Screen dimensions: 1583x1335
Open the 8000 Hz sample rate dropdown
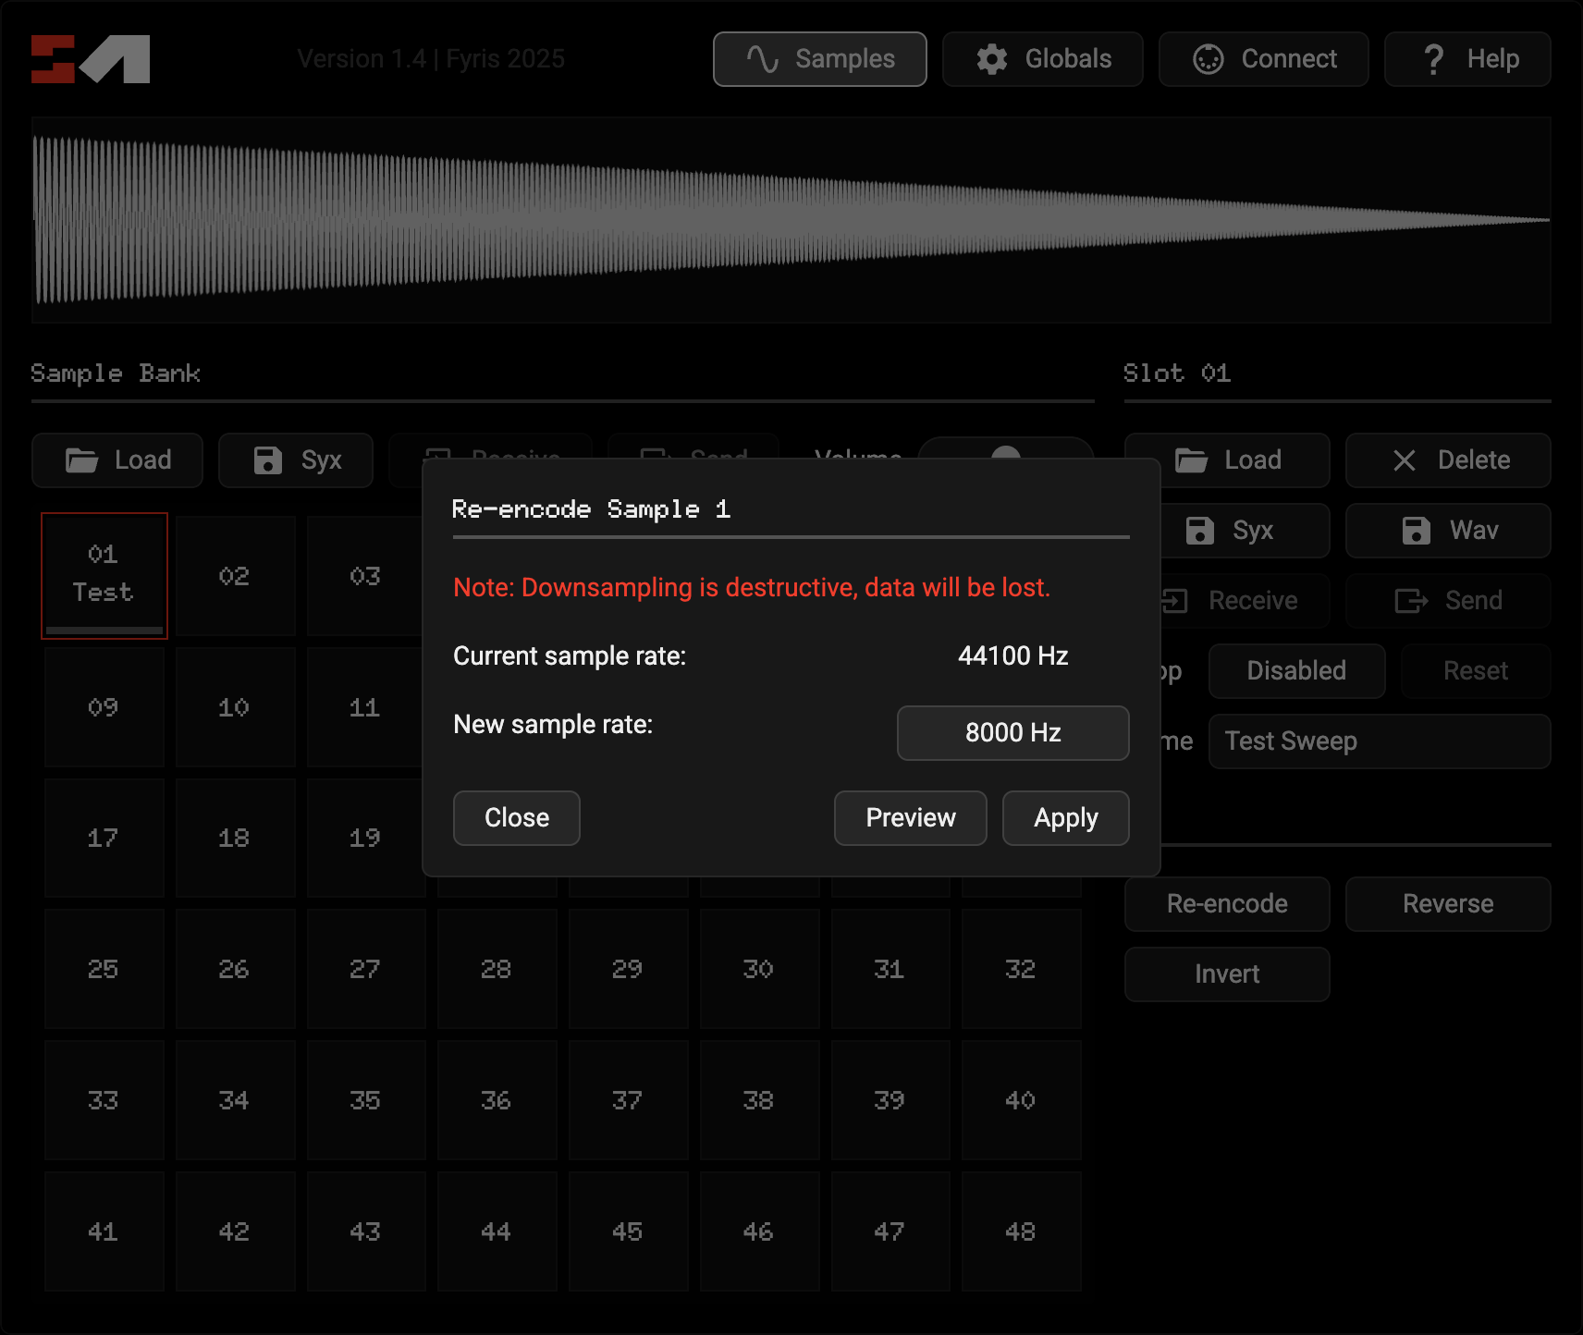[1012, 733]
